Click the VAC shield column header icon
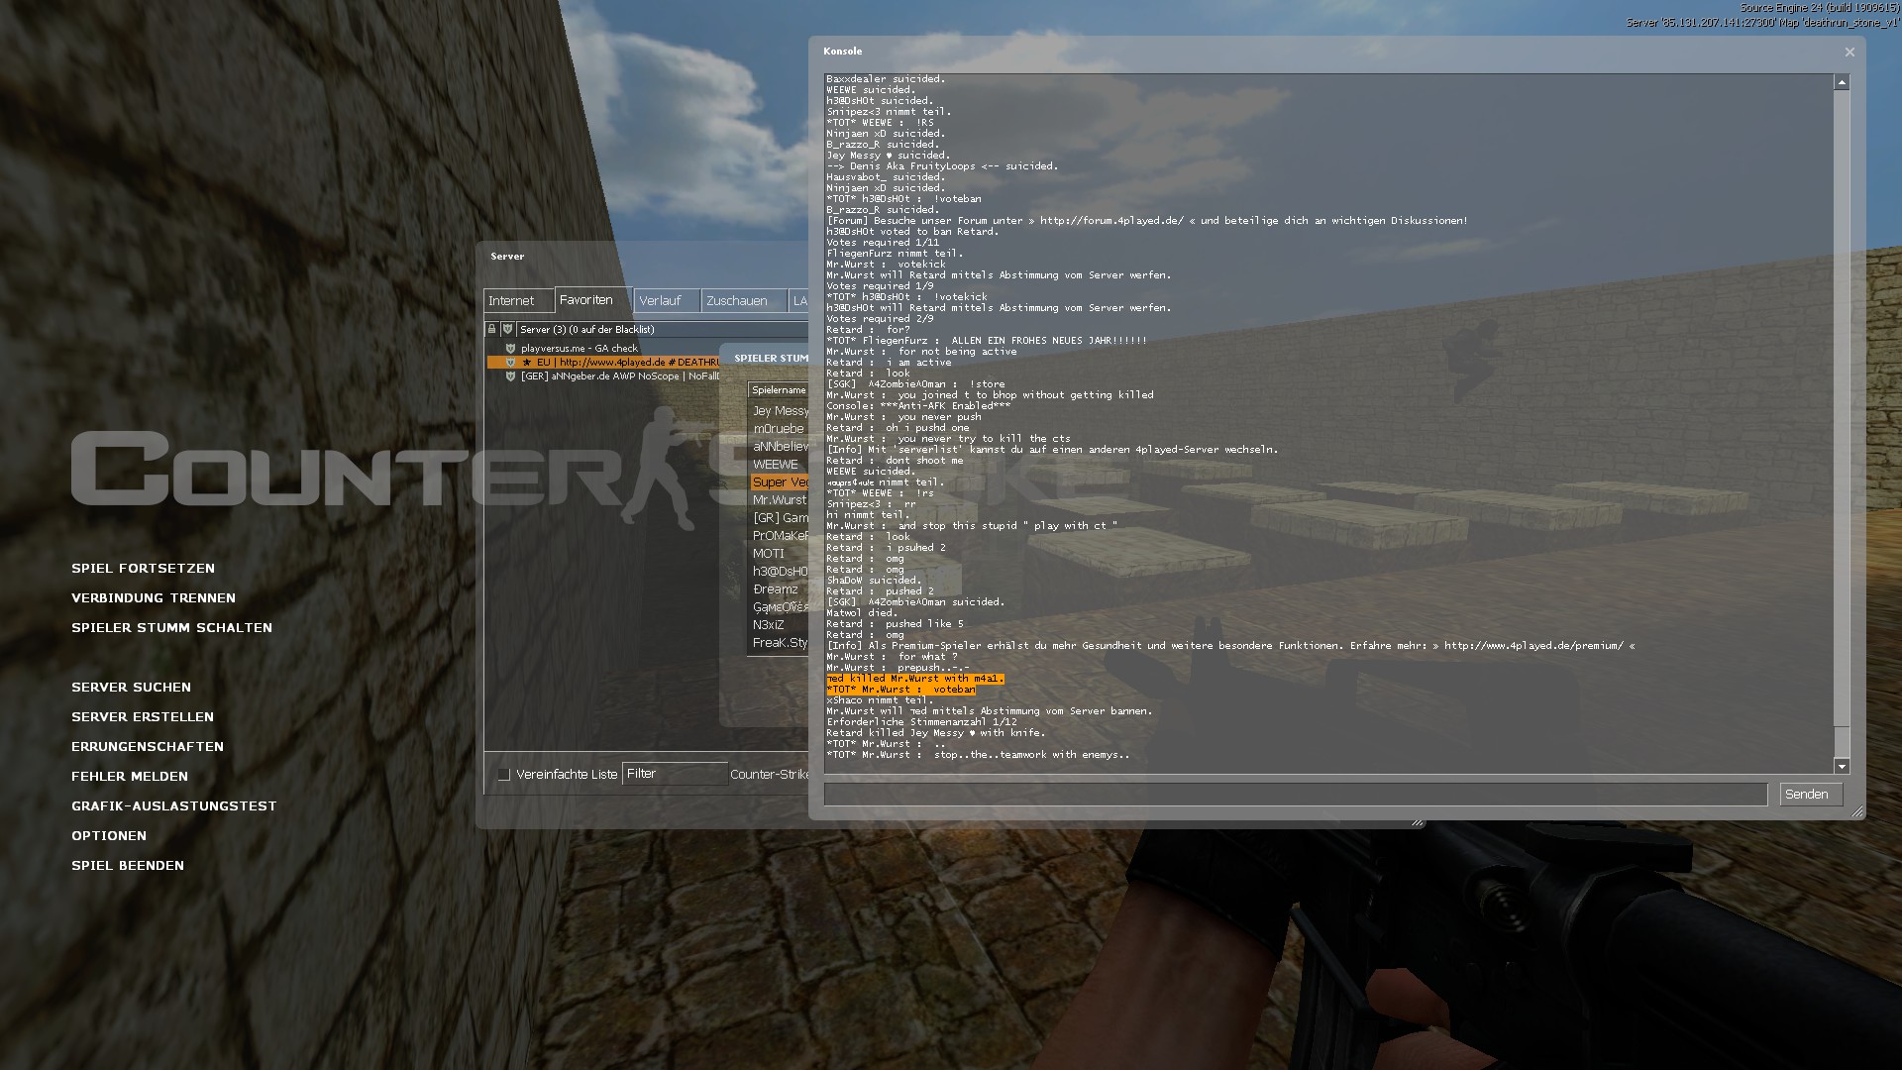The width and height of the screenshot is (1902, 1070). tap(507, 329)
